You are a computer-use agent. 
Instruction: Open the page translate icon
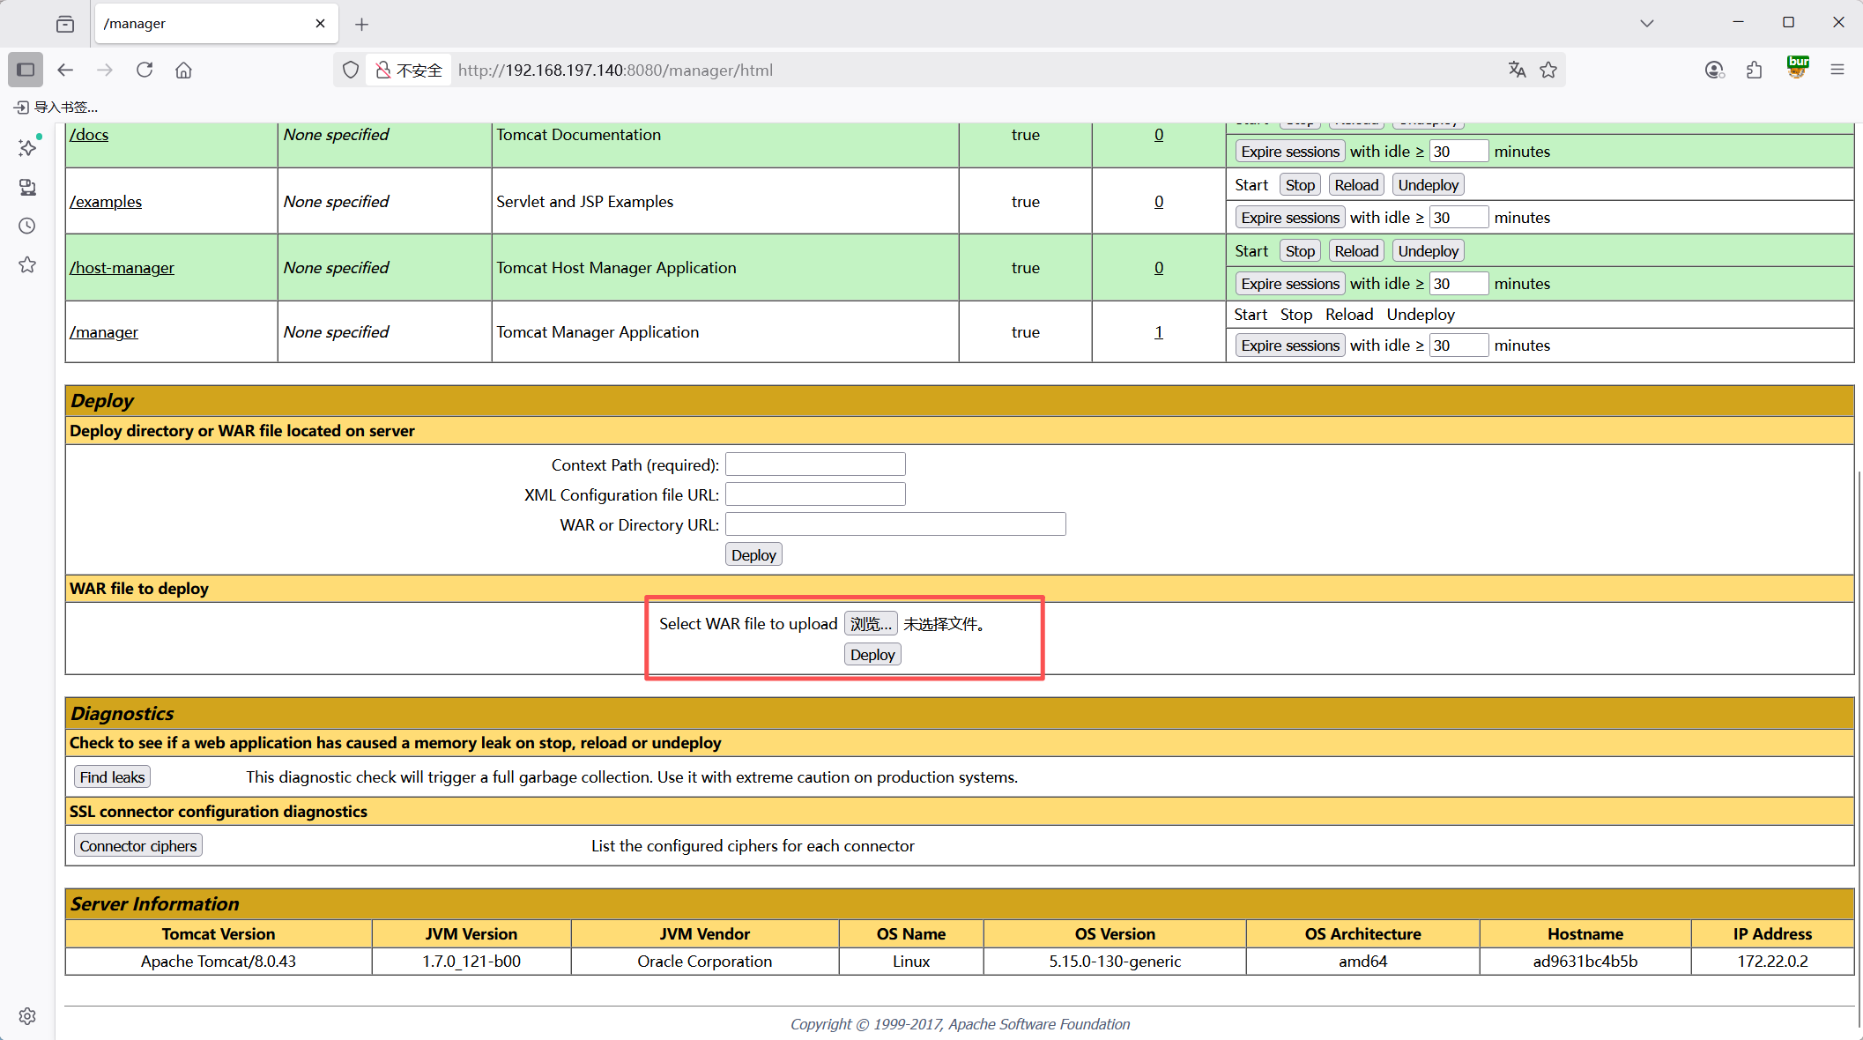click(x=1517, y=70)
